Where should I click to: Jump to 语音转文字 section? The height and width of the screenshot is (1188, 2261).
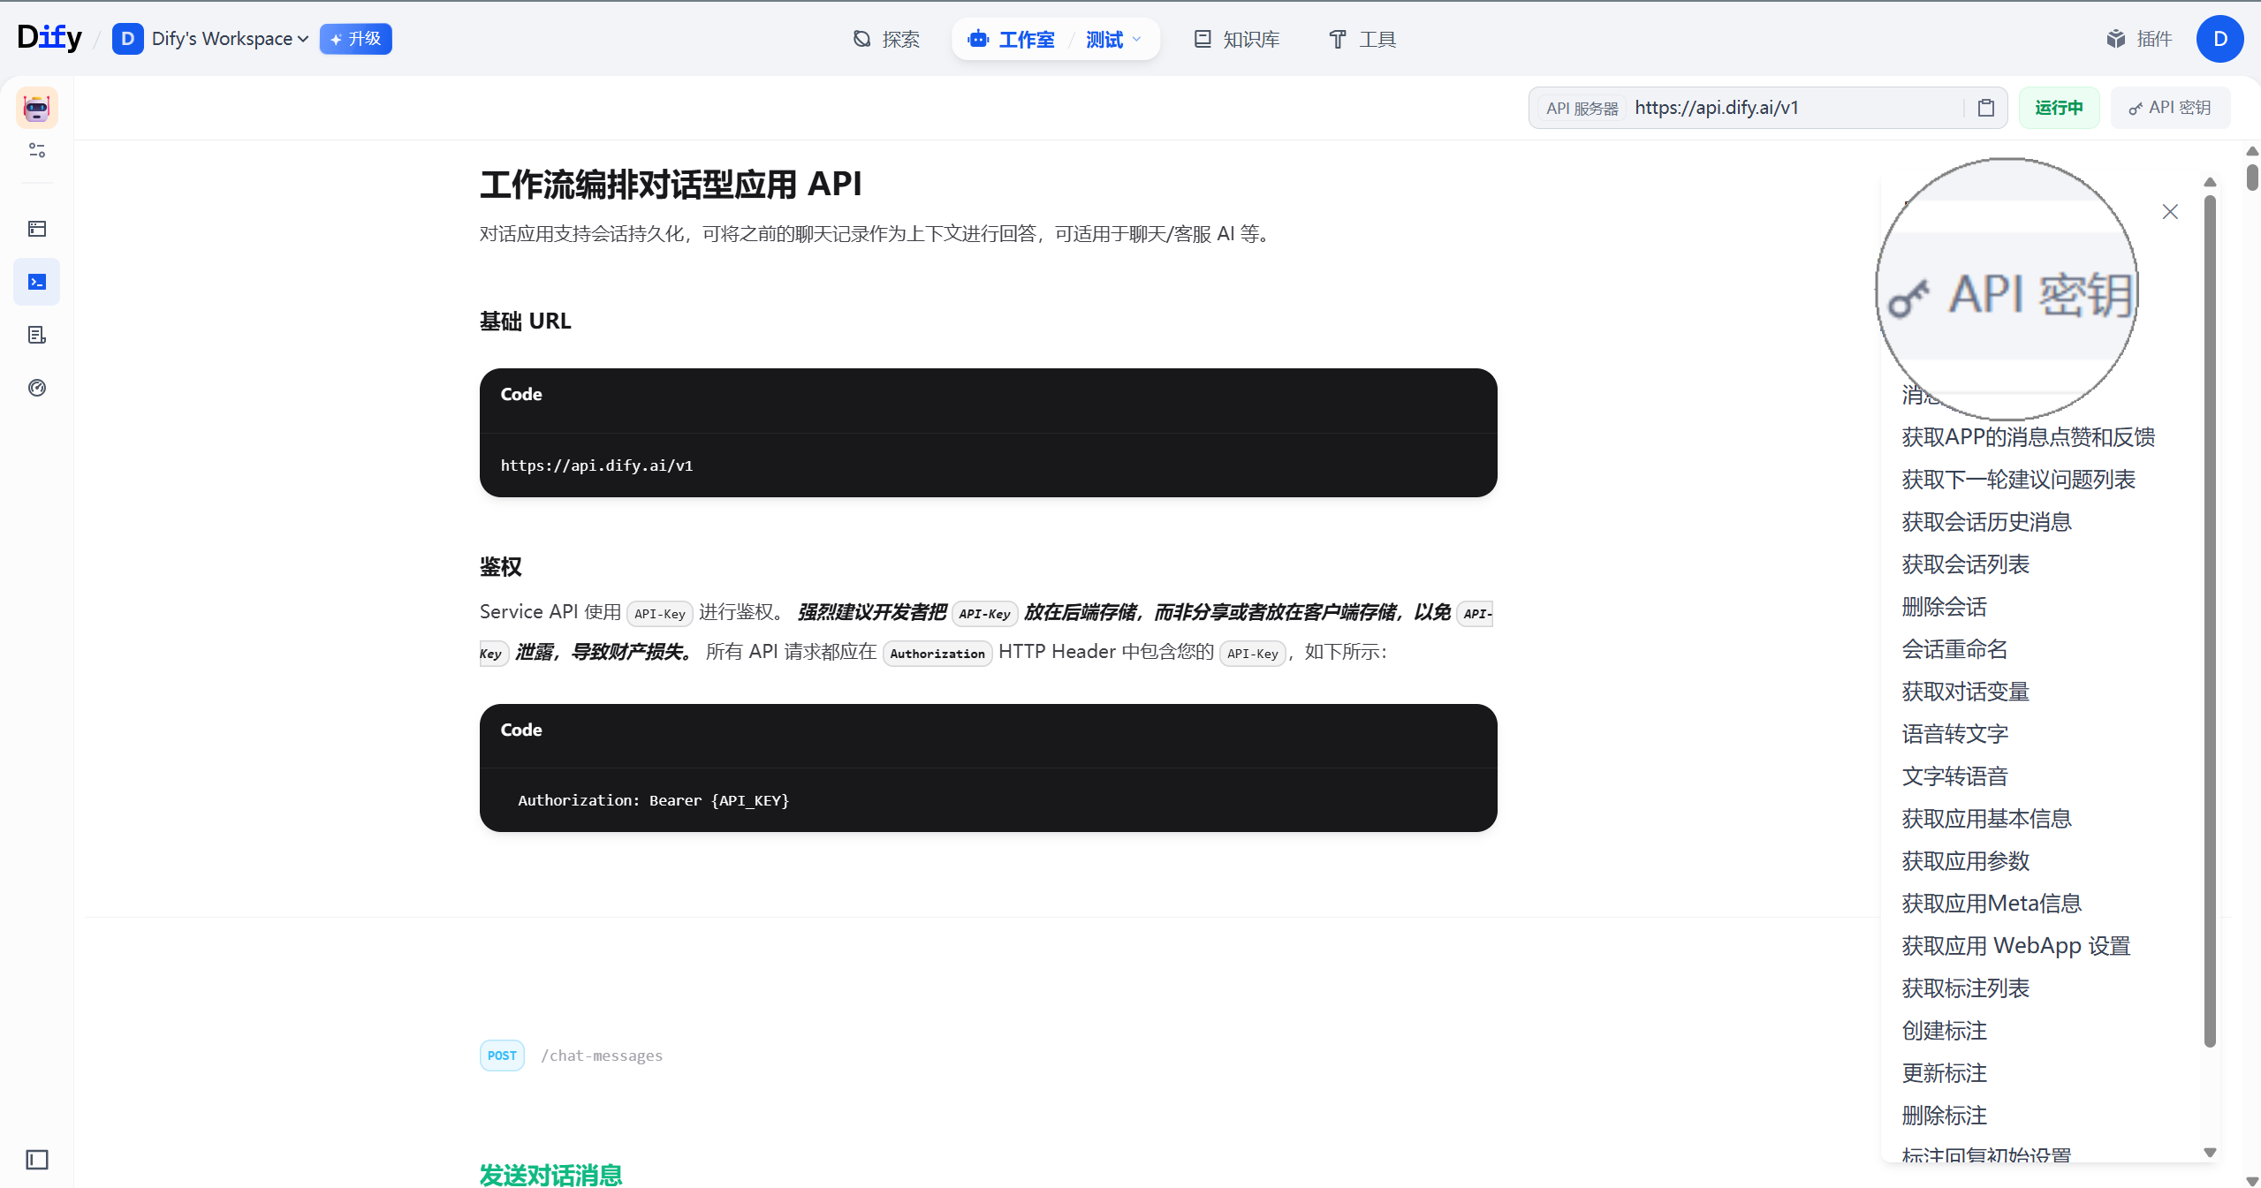[x=1954, y=734]
